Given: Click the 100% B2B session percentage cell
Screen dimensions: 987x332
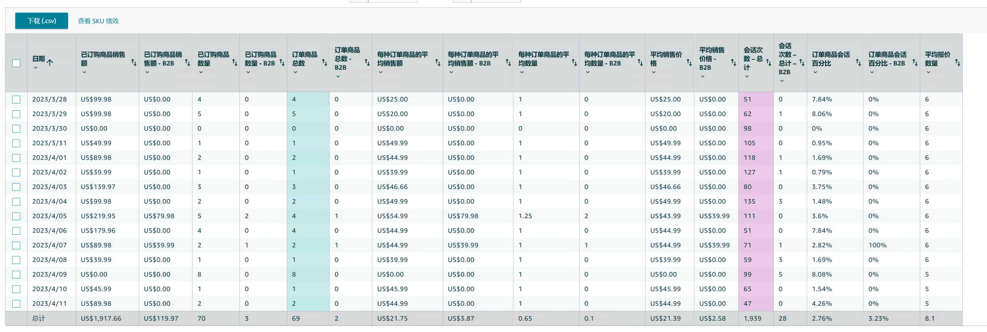Looking at the screenshot, I should point(878,245).
